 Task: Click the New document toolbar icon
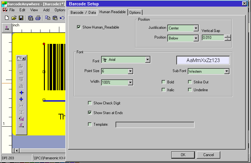(x=7, y=18)
